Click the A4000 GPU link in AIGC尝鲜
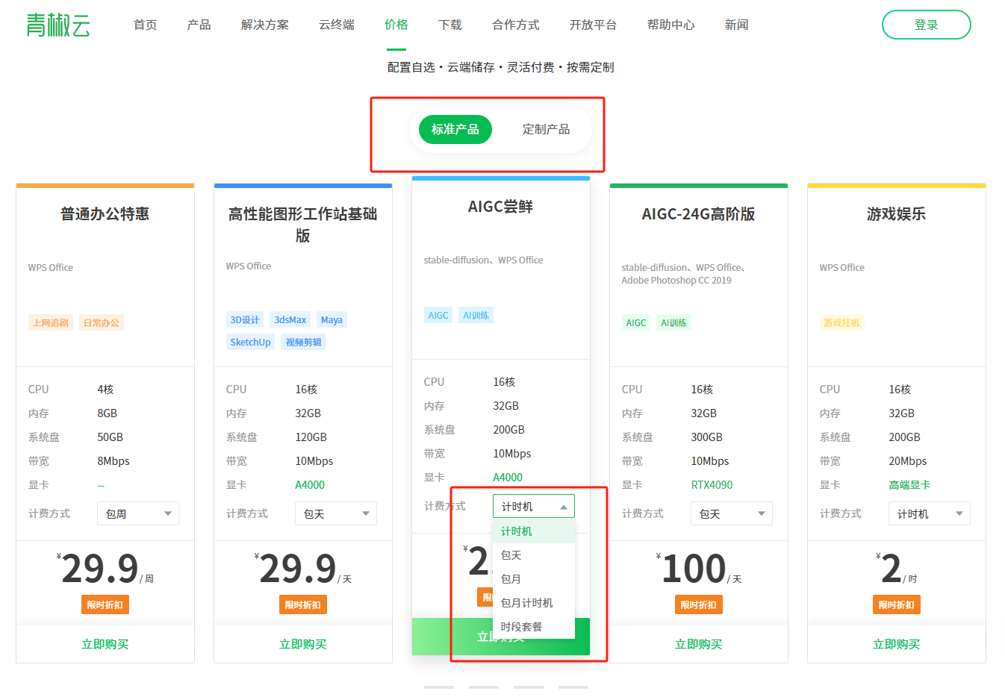Image resolution: width=1005 pixels, height=700 pixels. pos(508,478)
